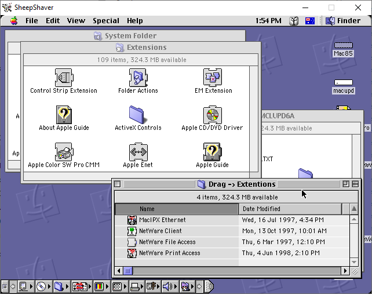Screen dimensions: 372x294
Task: Click the vertical scroll down arrow in Drag window
Action: 353,262
